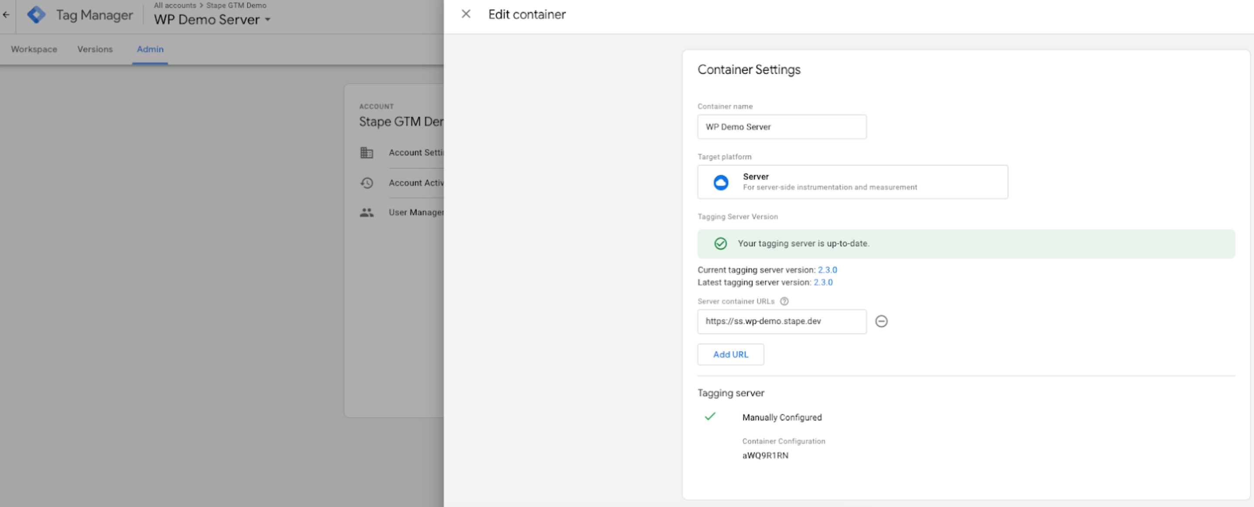This screenshot has height=507, width=1254.
Task: Switch to the Workspace tab
Action: pos(33,49)
